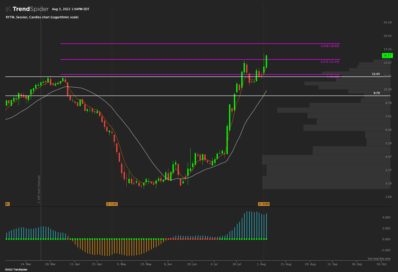Click the 4.000 indicator scale value
The image size is (398, 272).
(386, 217)
